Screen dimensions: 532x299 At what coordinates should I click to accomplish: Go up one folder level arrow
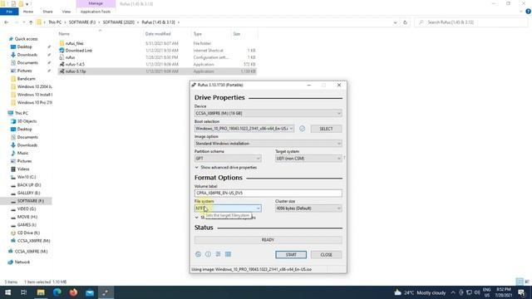point(31,22)
